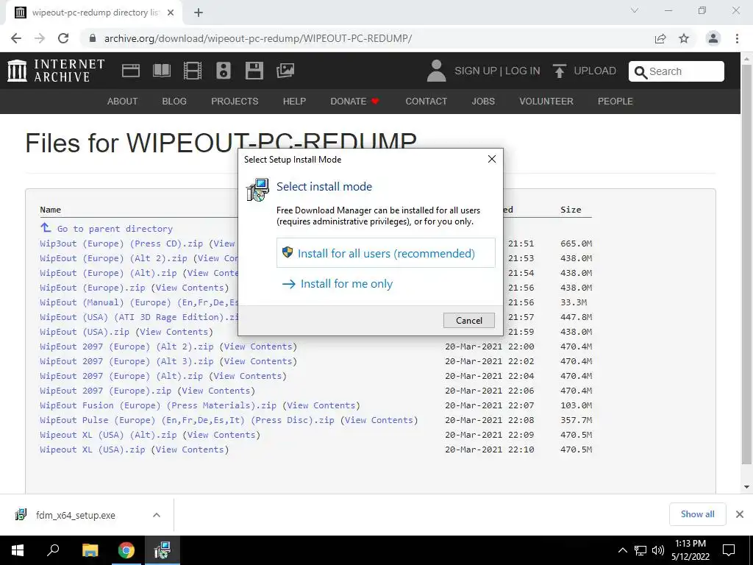Download Wipeout XL (USA) (Alt).zip

point(108,435)
